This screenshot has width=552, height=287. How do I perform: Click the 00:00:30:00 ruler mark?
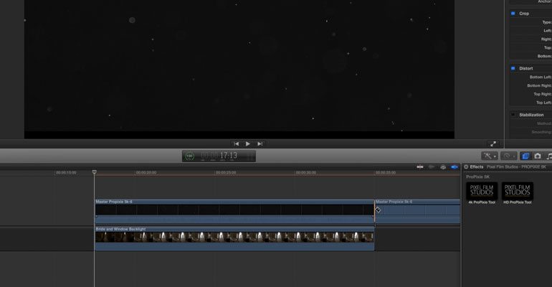tap(306, 173)
